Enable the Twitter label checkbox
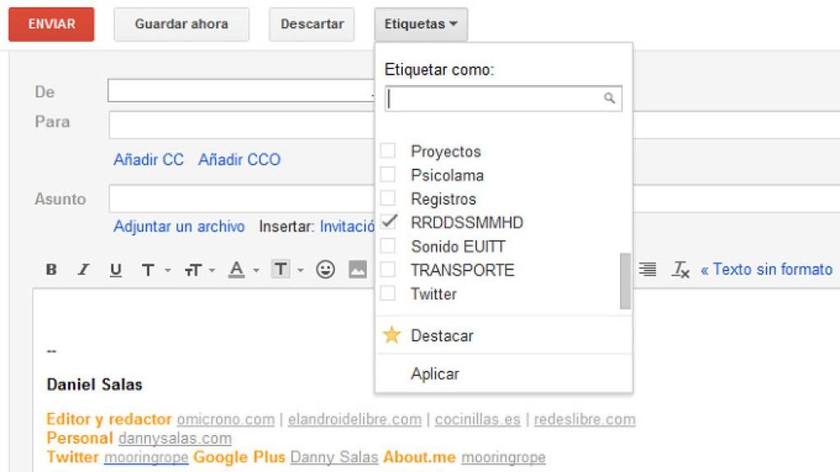The height and width of the screenshot is (472, 840). pos(387,293)
